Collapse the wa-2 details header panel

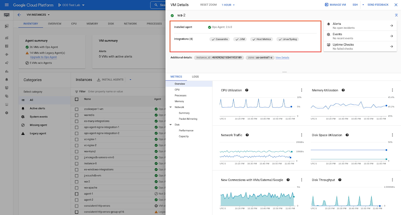tap(396, 15)
